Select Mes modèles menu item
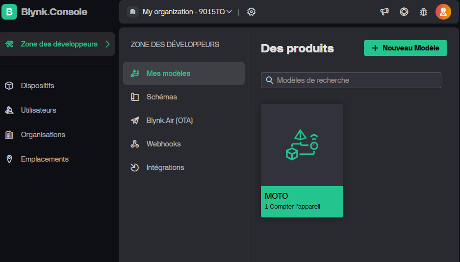Image resolution: width=460 pixels, height=262 pixels. [183, 73]
